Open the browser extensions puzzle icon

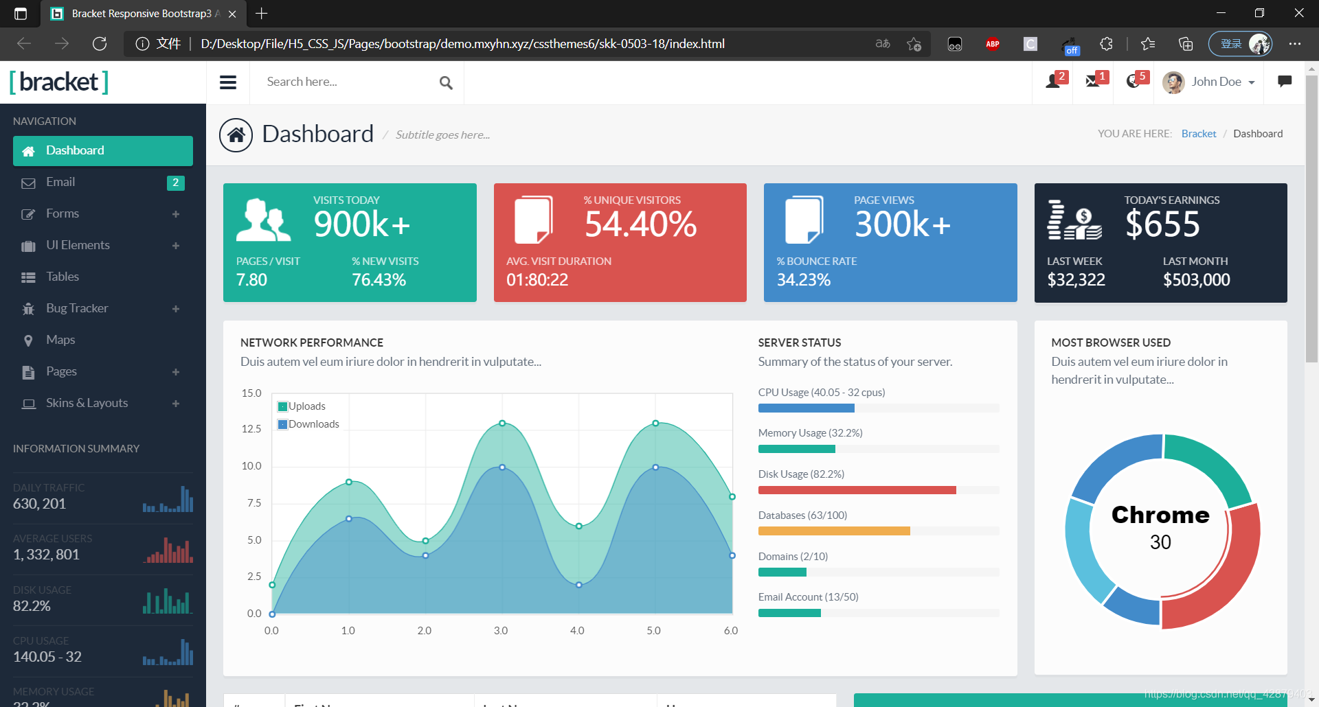(1106, 44)
